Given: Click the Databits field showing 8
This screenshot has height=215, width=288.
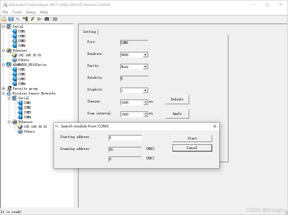Looking at the screenshot, I should coord(134,79).
